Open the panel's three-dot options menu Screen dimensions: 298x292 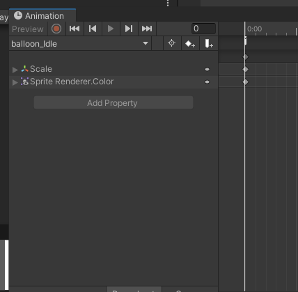pos(168,3)
